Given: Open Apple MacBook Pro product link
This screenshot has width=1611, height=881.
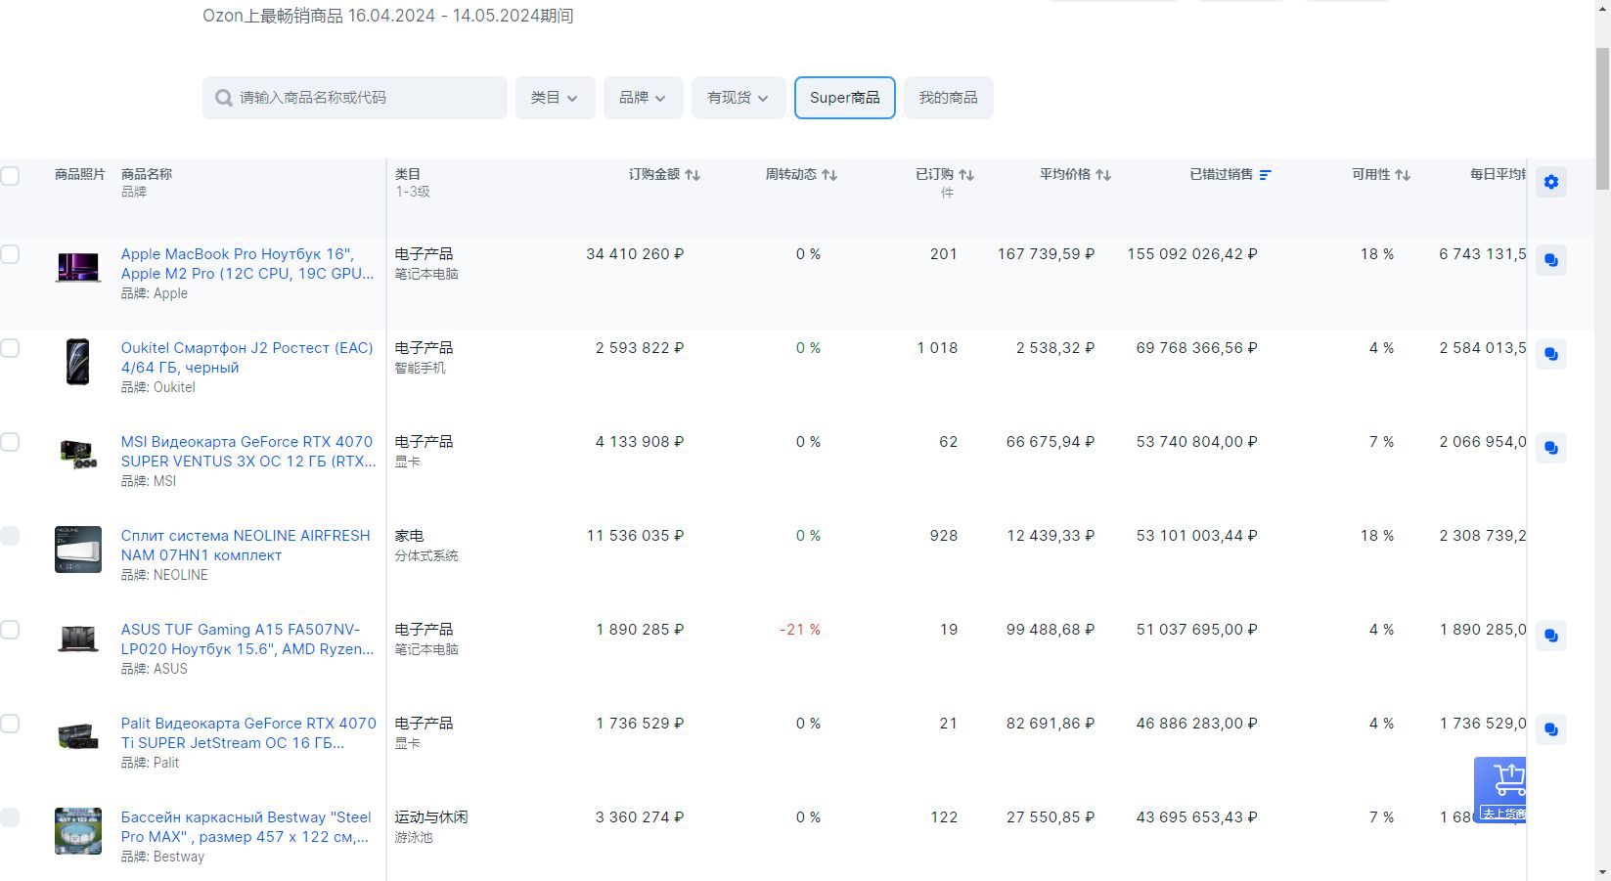Looking at the screenshot, I should click(x=247, y=264).
